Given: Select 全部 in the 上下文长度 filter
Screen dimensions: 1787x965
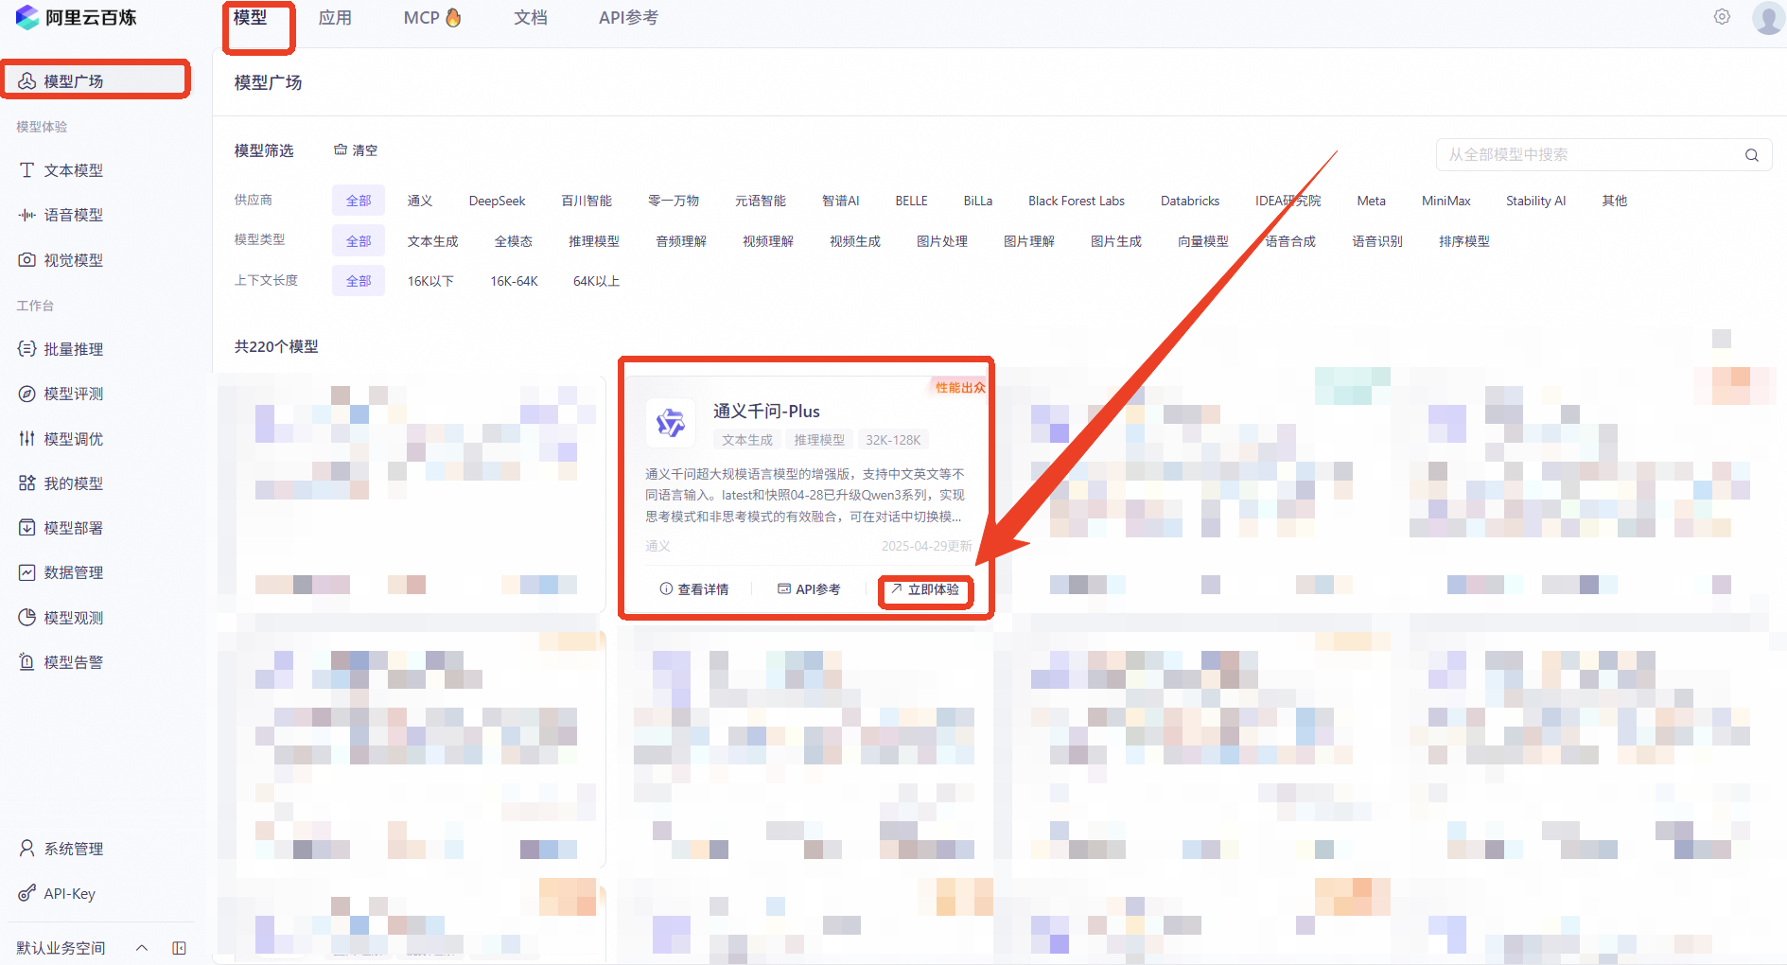Looking at the screenshot, I should point(359,281).
